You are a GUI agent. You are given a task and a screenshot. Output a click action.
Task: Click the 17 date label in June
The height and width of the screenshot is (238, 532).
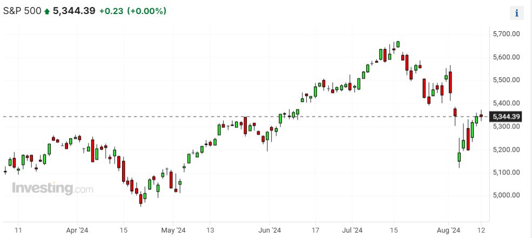click(316, 230)
